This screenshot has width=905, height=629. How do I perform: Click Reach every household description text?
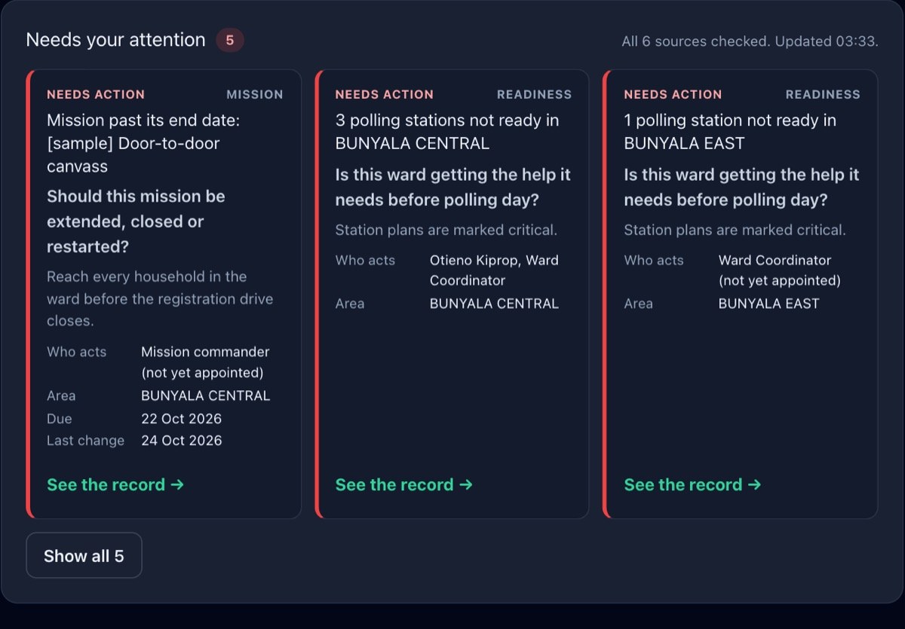point(160,298)
